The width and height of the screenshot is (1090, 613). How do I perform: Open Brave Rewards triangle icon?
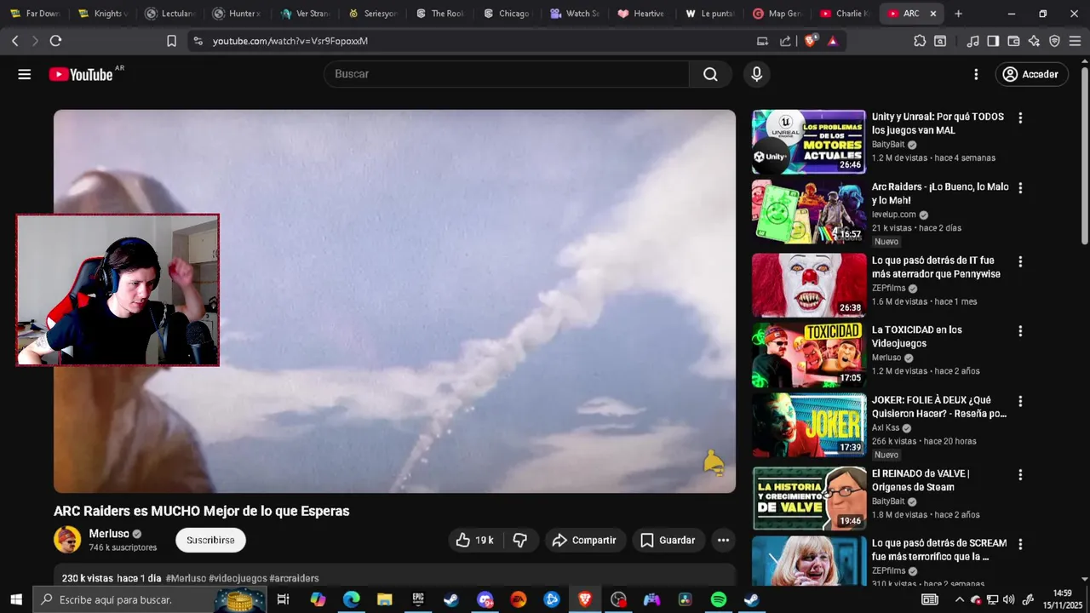pos(833,41)
